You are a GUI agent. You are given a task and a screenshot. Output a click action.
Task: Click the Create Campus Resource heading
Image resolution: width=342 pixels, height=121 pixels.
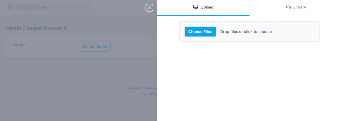pos(36,28)
